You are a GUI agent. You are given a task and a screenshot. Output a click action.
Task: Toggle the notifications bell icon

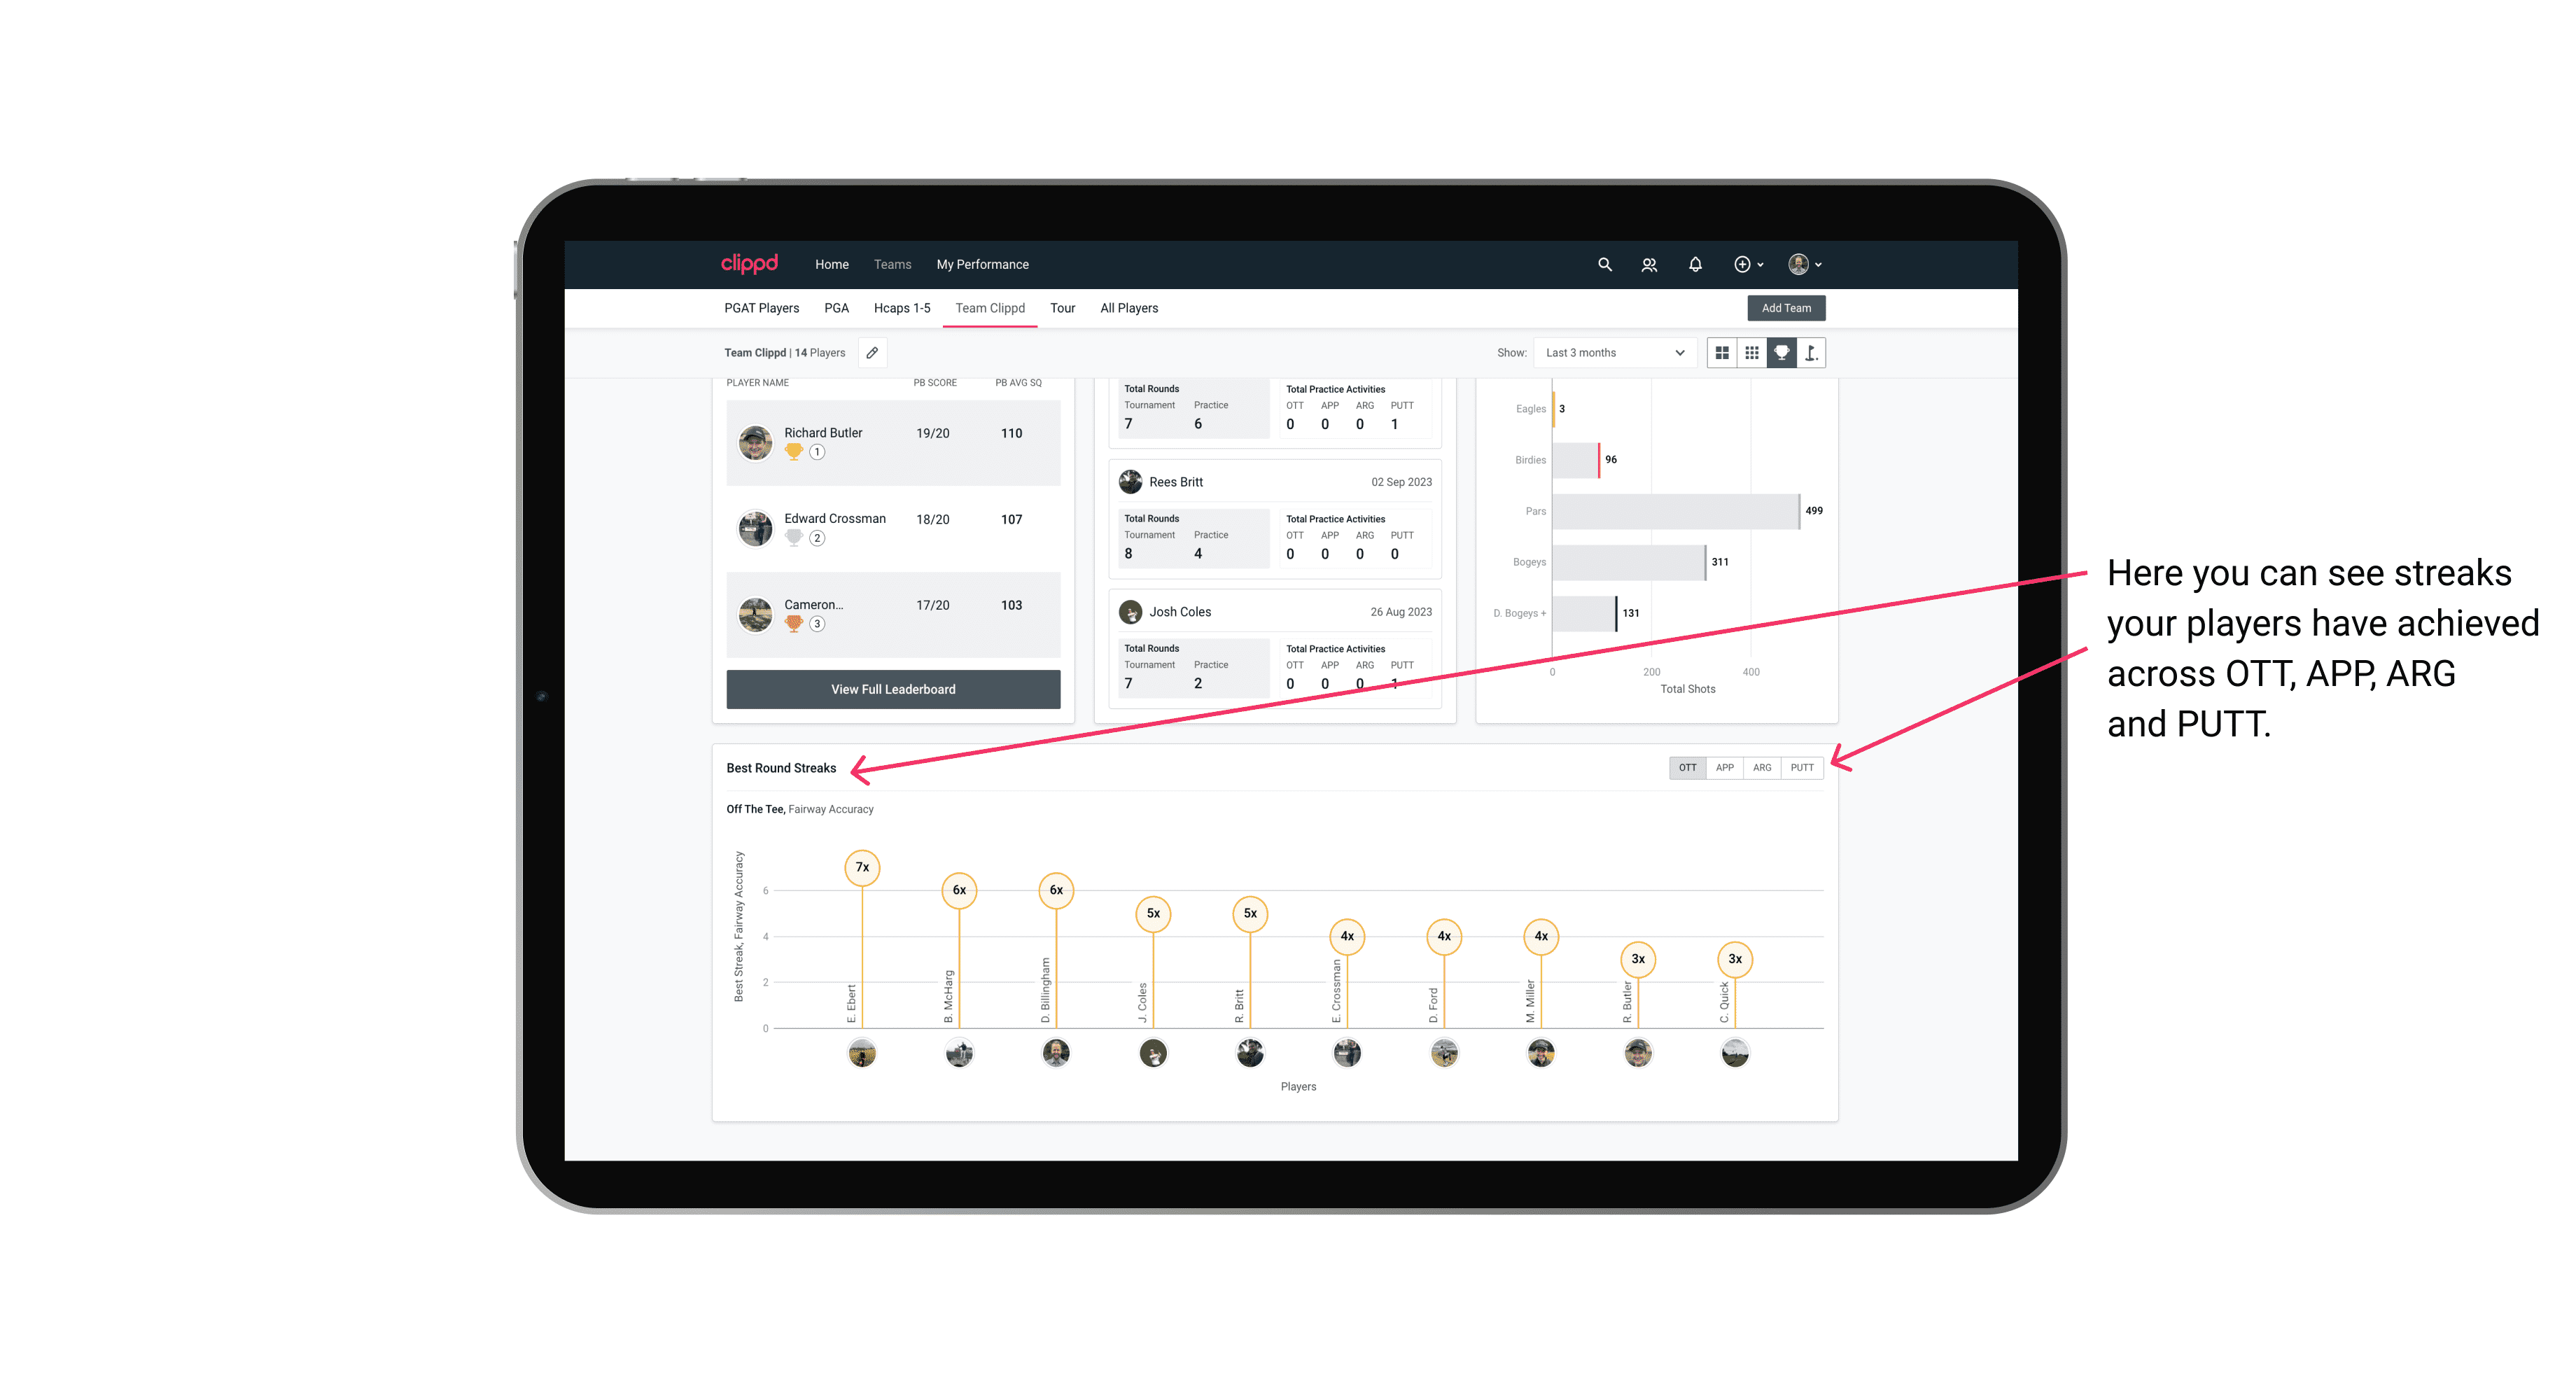click(1693, 263)
